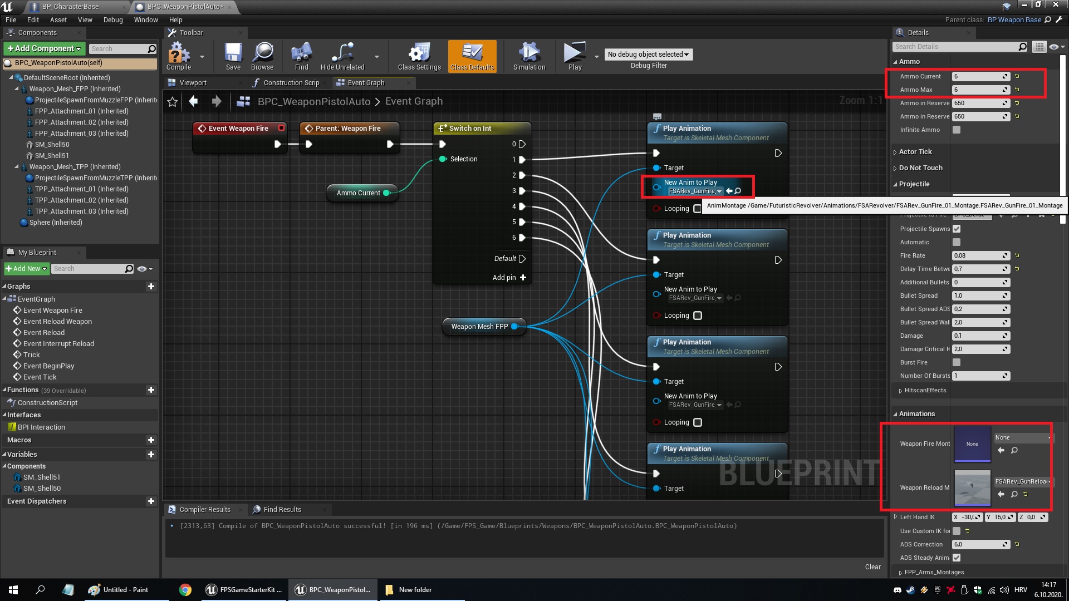Image resolution: width=1069 pixels, height=601 pixels.
Task: Open the No debug object selected dropdown
Action: point(648,54)
